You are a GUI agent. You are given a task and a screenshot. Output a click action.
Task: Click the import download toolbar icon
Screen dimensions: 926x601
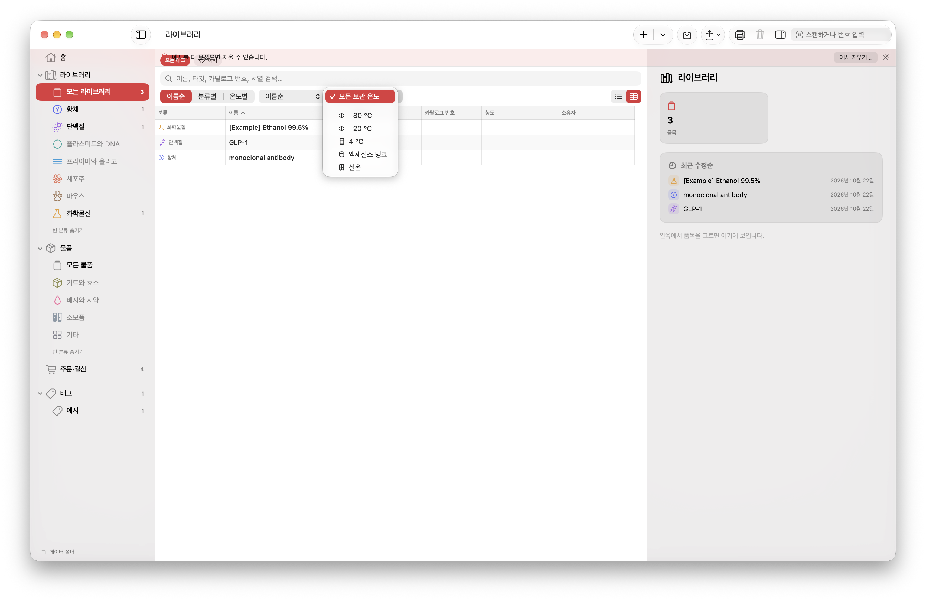[x=687, y=35]
